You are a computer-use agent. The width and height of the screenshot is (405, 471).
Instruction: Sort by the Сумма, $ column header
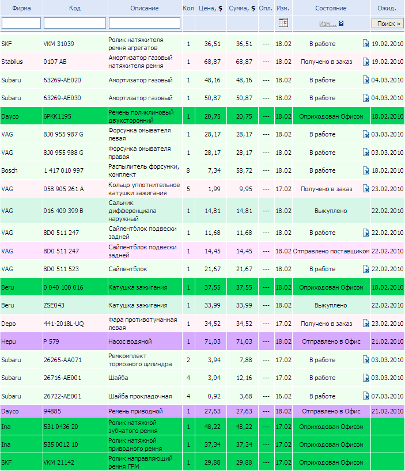click(x=242, y=8)
